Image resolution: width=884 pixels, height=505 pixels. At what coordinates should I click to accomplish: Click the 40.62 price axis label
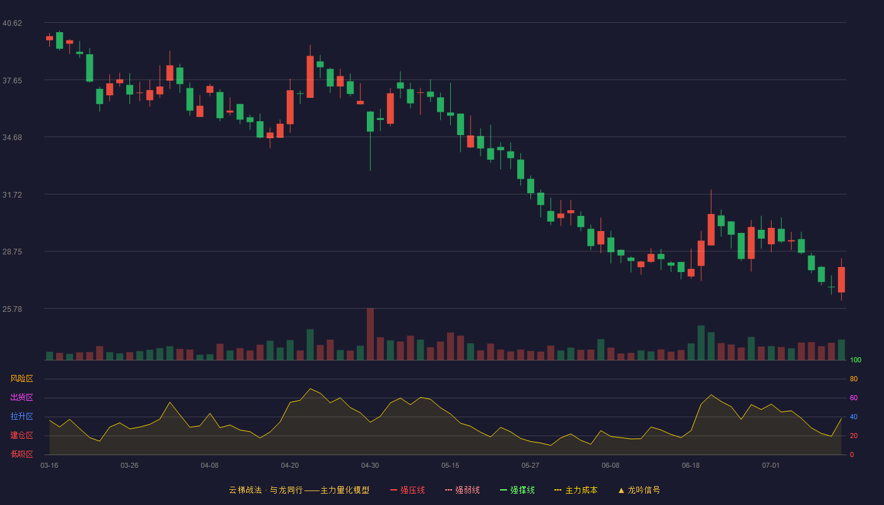tap(12, 23)
